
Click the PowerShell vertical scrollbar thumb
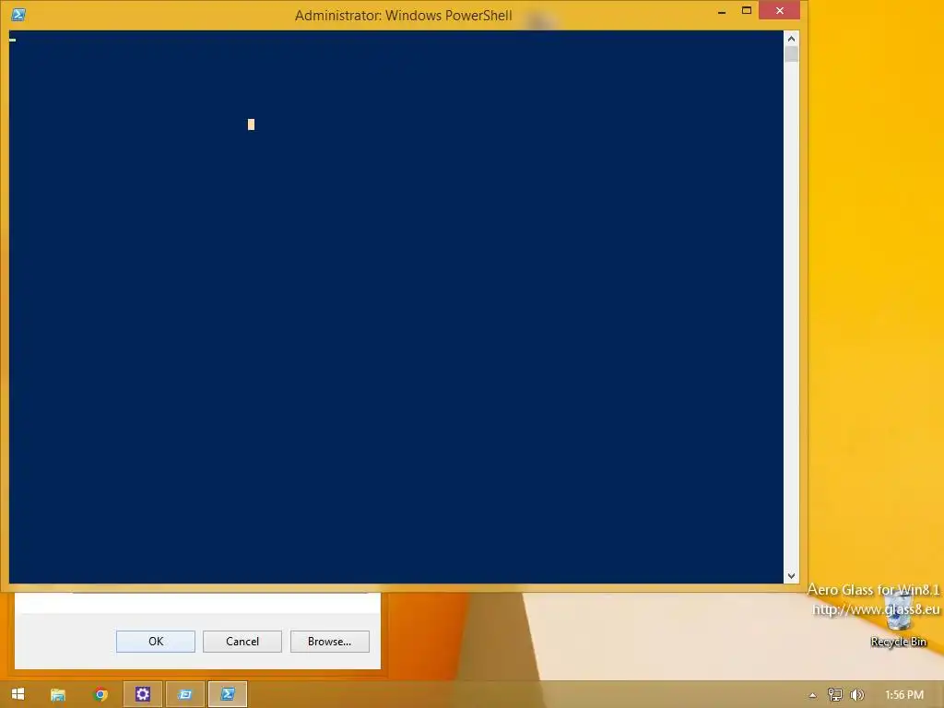pyautogui.click(x=791, y=53)
